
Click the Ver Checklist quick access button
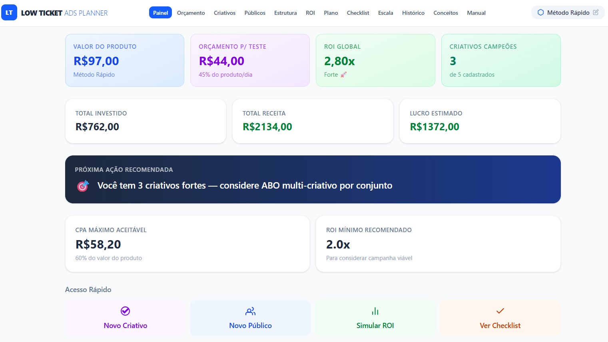(500, 318)
